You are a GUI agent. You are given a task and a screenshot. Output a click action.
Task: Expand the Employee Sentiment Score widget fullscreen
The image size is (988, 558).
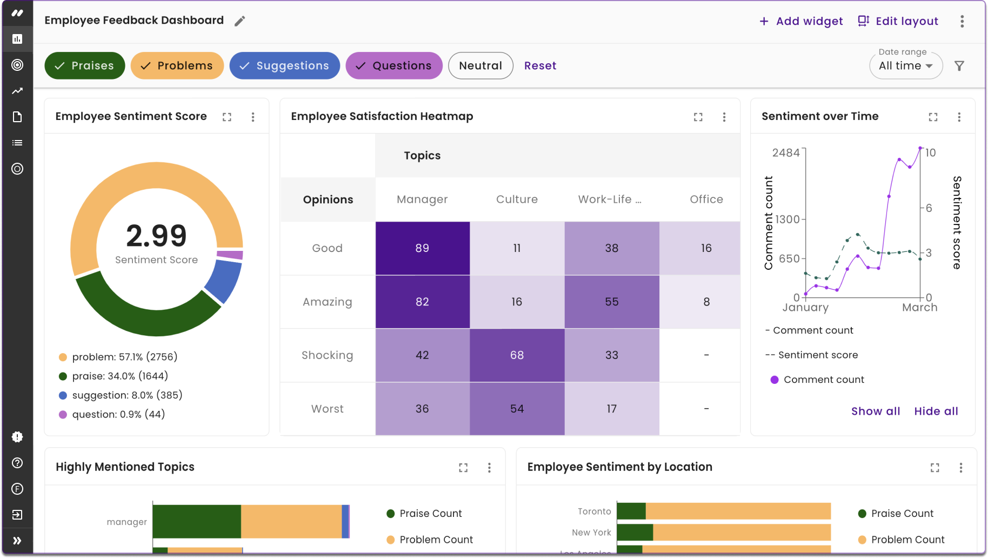pos(227,117)
